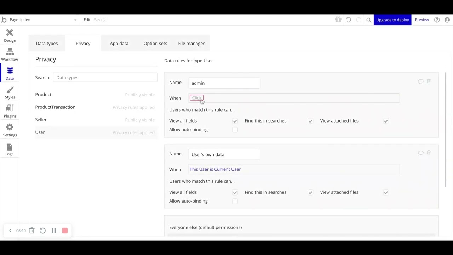453x255 pixels.
Task: Delete the User's own data rule
Action: [x=429, y=153]
